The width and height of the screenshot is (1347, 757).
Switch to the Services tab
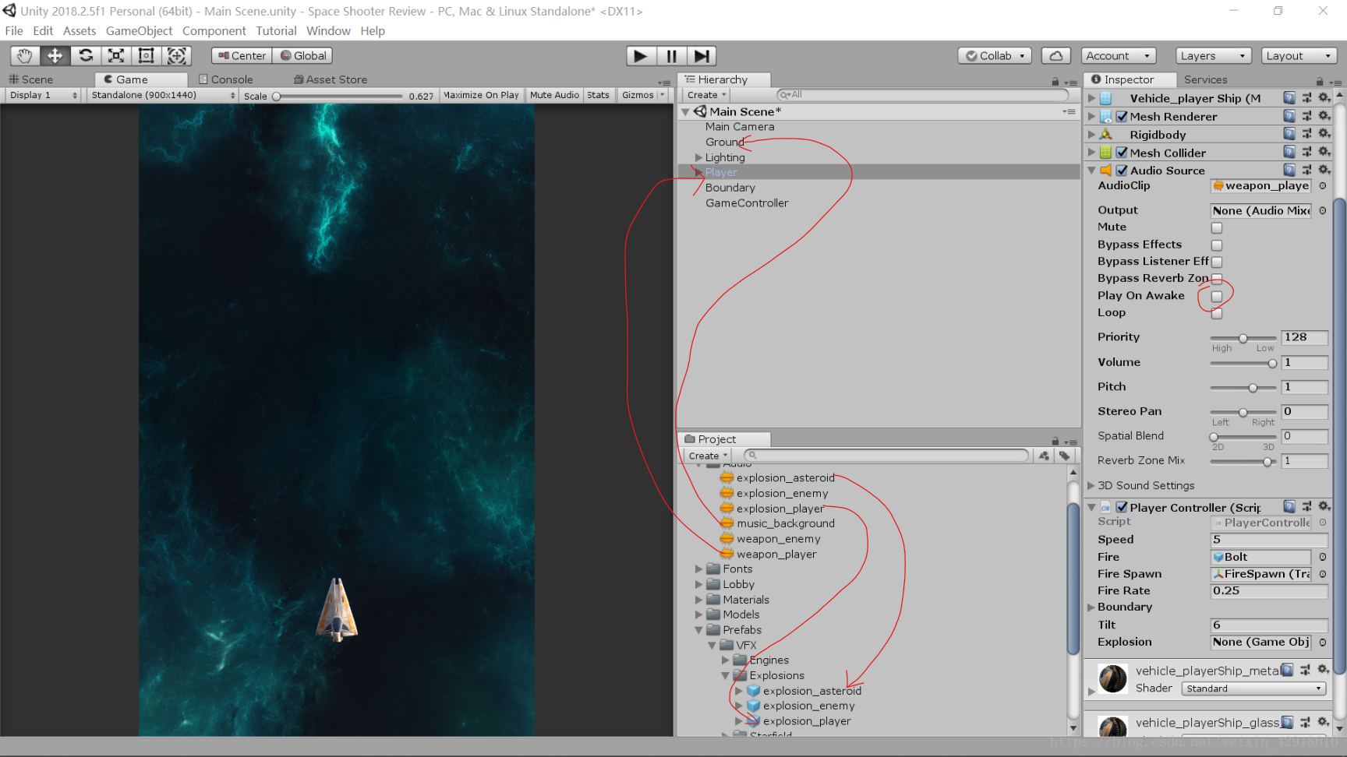point(1205,79)
